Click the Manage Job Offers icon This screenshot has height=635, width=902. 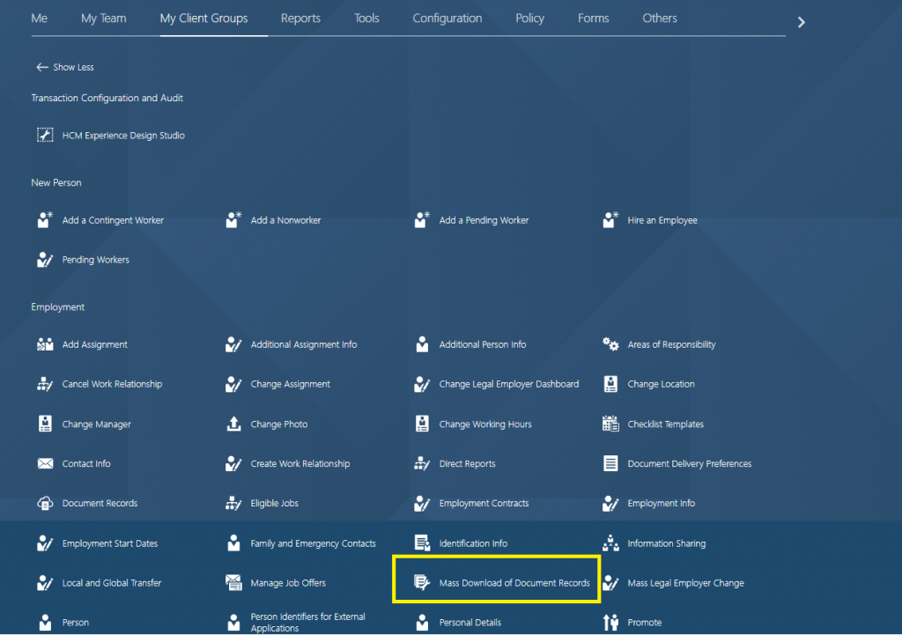233,583
